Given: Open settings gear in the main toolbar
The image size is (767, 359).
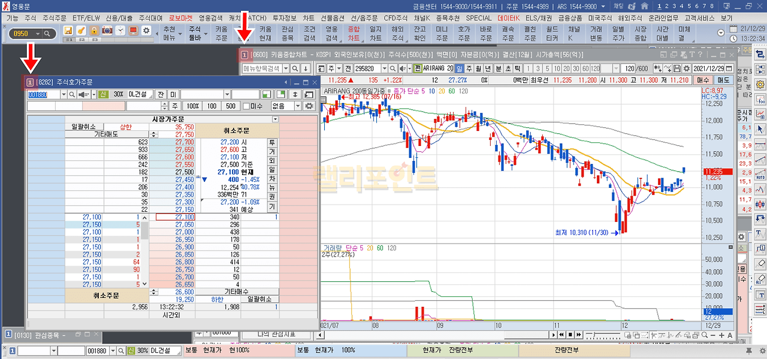Looking at the screenshot, I should [146, 31].
